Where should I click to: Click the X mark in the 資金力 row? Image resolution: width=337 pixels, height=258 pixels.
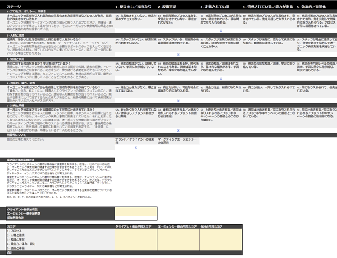pos(178,101)
